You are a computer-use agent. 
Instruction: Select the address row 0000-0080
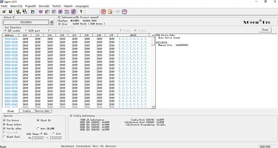coord(11,91)
